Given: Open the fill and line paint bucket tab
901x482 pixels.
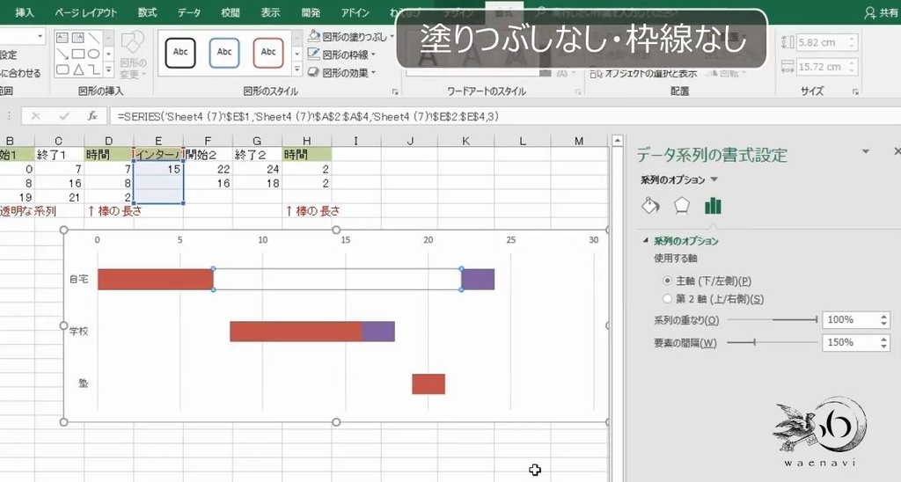Looking at the screenshot, I should point(650,206).
